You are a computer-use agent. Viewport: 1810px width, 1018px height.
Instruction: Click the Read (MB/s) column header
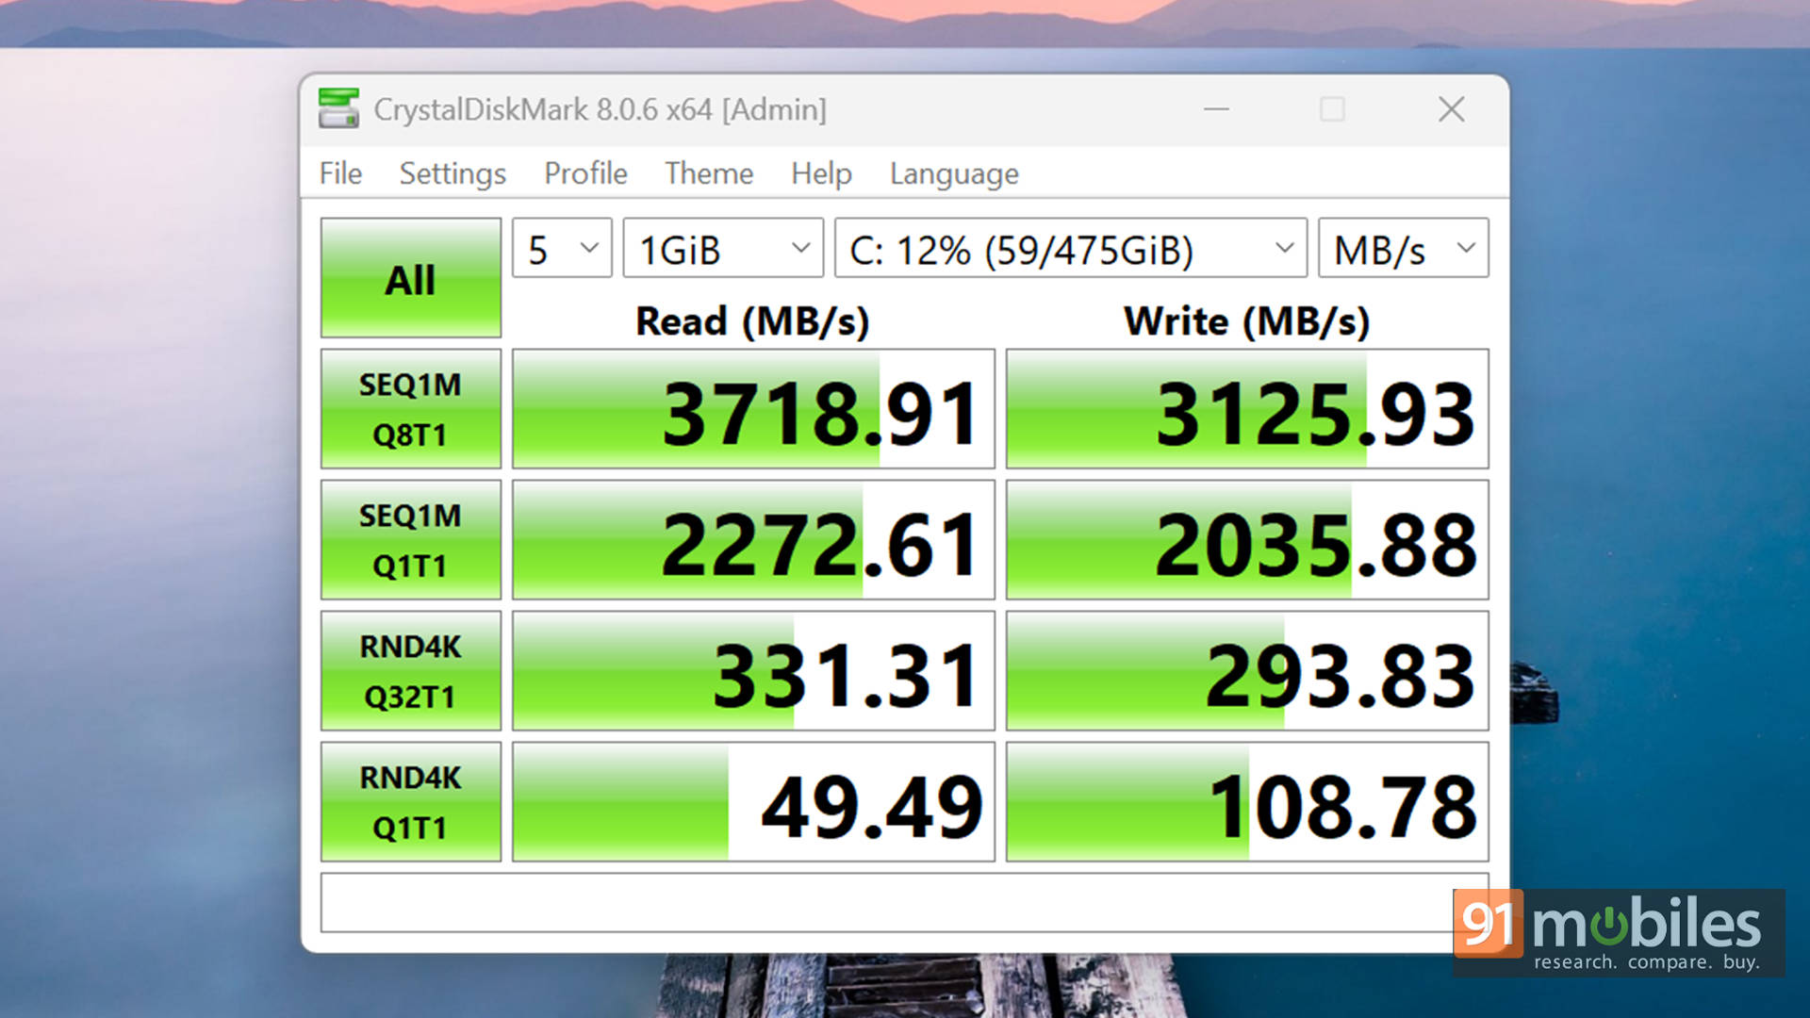[x=752, y=321]
